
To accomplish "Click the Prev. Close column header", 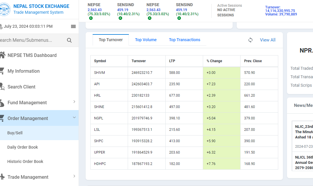I will [259, 61].
